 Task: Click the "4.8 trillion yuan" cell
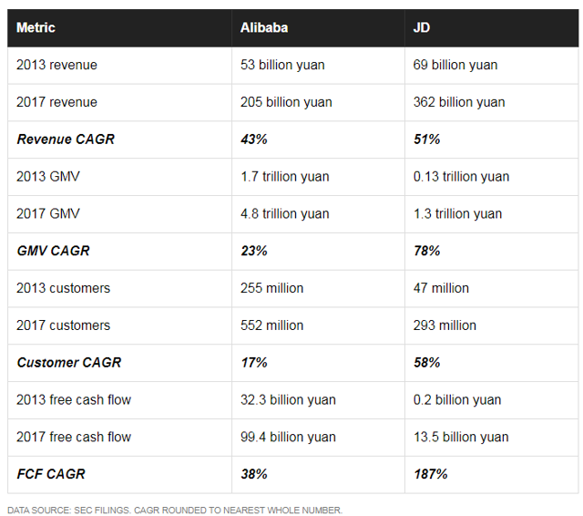click(284, 213)
